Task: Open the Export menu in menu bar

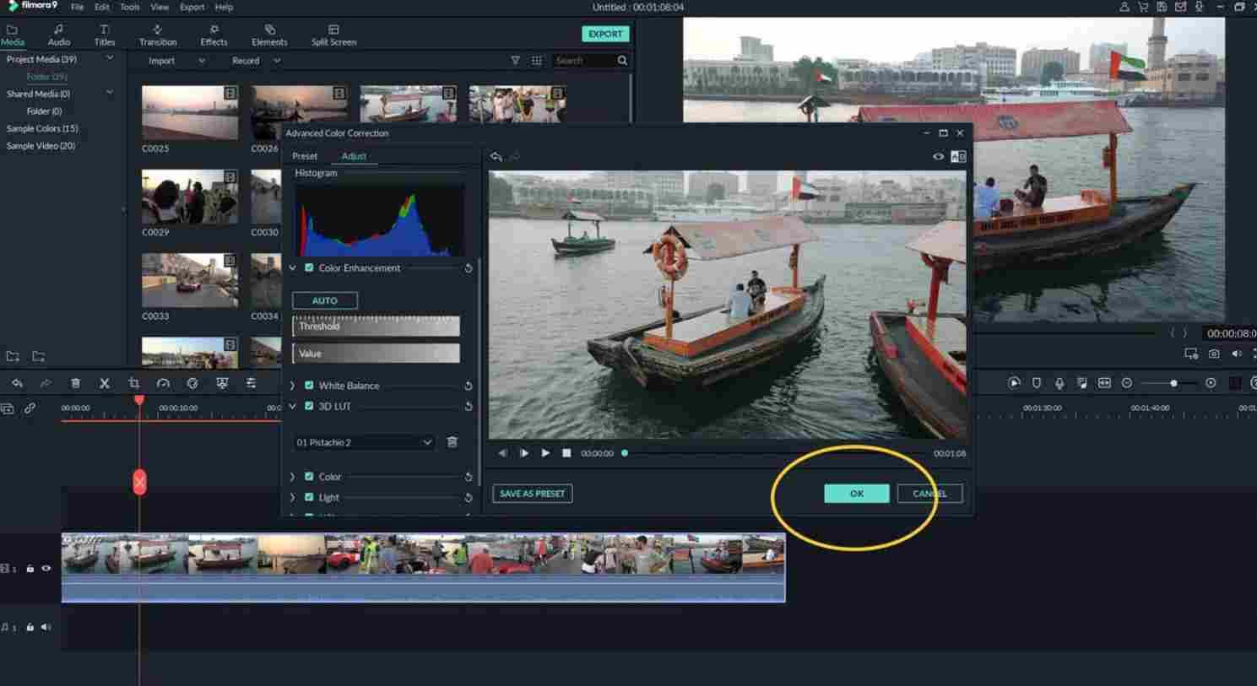Action: [192, 7]
